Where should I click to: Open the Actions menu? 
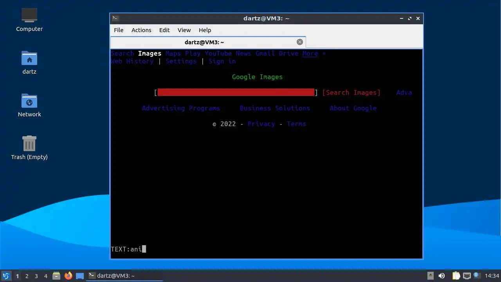[141, 30]
